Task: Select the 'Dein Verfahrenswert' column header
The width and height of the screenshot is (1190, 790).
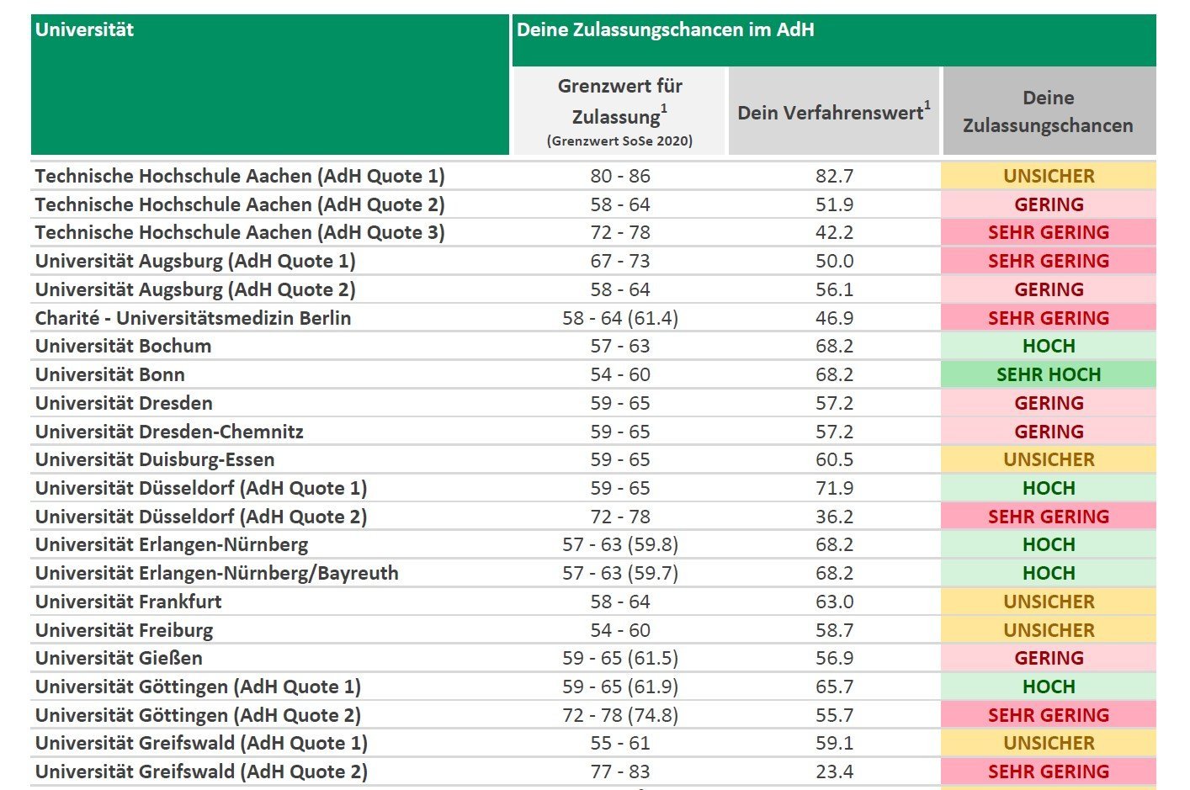Action: (x=833, y=113)
